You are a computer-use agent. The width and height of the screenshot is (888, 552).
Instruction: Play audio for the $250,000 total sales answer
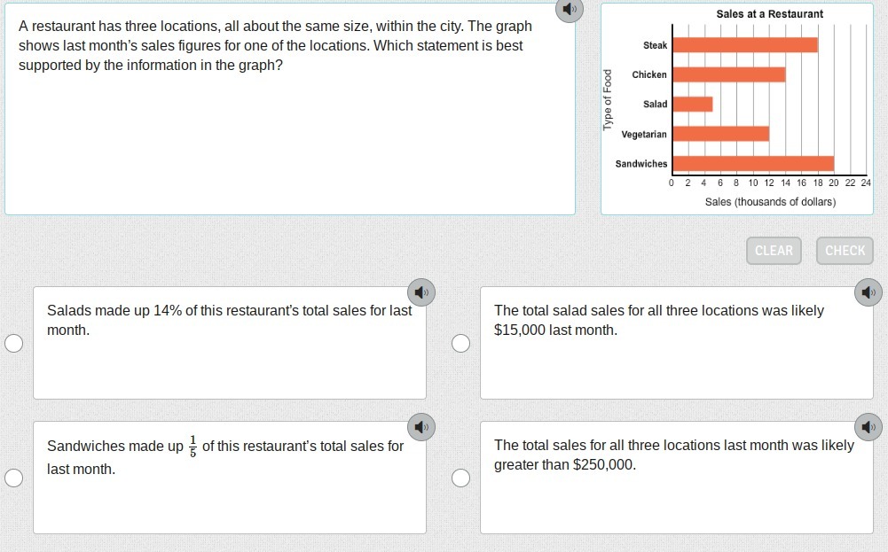(868, 426)
